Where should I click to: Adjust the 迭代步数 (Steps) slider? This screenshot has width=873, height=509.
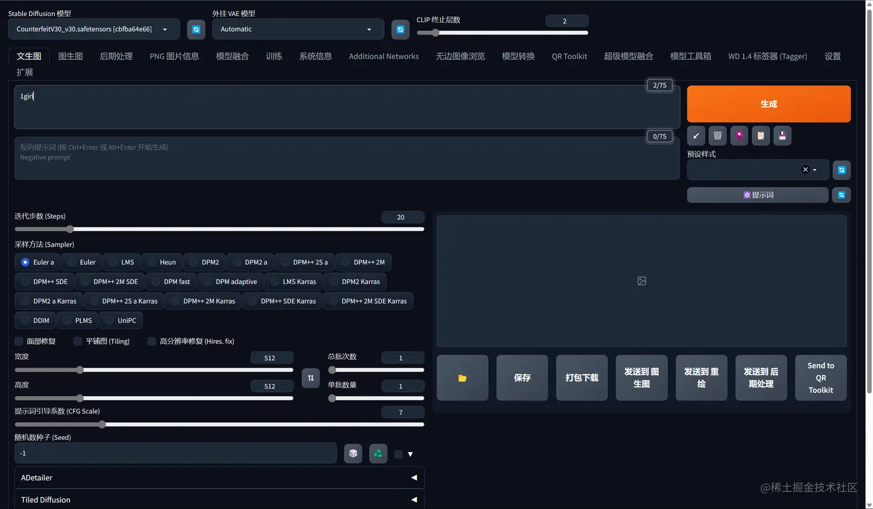tap(219, 229)
